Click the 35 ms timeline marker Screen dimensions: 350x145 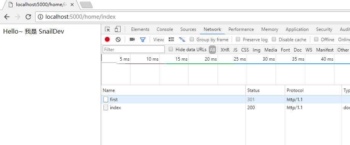click(298, 59)
